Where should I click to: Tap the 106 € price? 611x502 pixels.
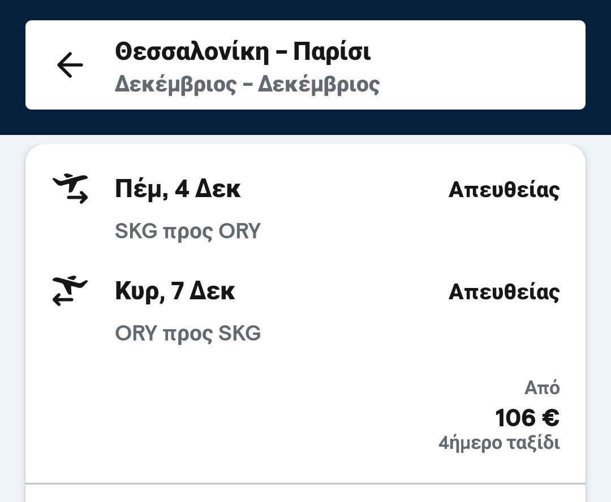(527, 418)
